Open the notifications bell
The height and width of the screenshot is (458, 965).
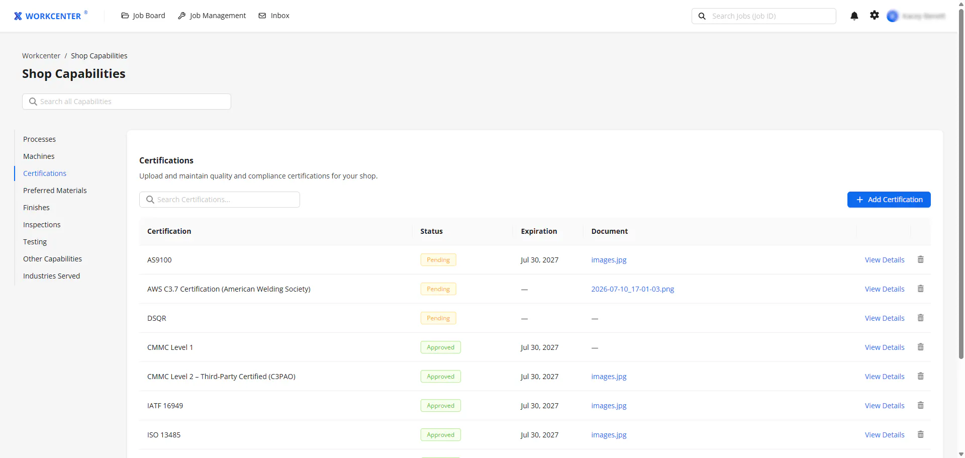point(854,16)
